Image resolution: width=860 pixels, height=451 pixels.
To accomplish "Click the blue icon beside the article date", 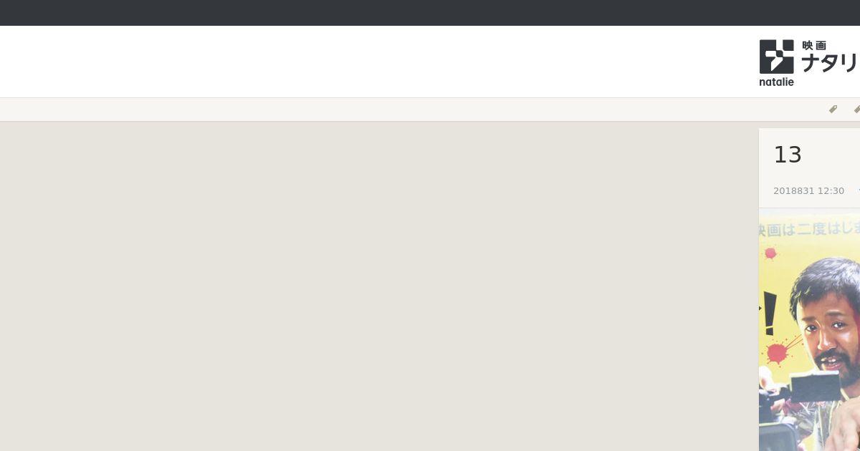I will point(859,191).
